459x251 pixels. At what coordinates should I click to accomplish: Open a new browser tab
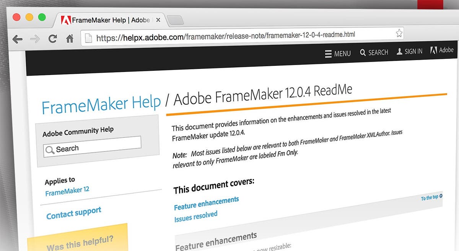176,20
